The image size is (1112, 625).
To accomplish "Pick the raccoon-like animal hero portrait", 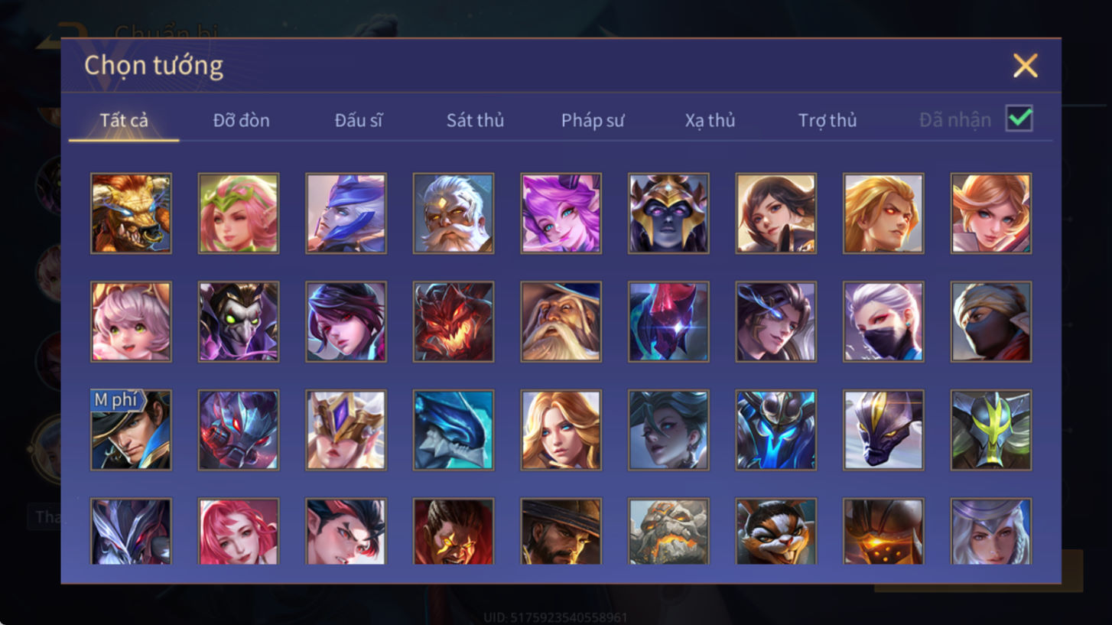I will pyautogui.click(x=776, y=532).
